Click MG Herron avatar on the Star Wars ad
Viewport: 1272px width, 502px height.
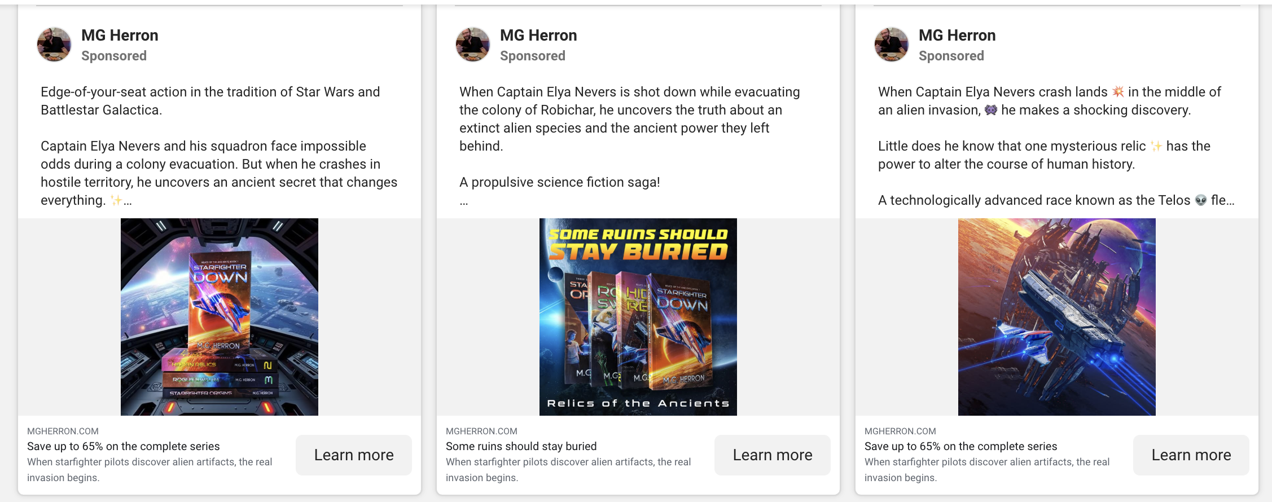click(x=54, y=45)
